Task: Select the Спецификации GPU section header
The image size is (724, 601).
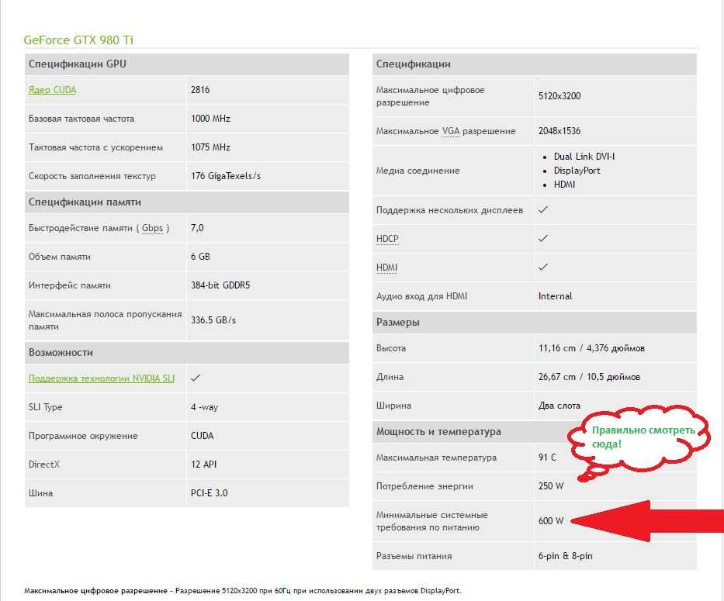Action: (77, 64)
